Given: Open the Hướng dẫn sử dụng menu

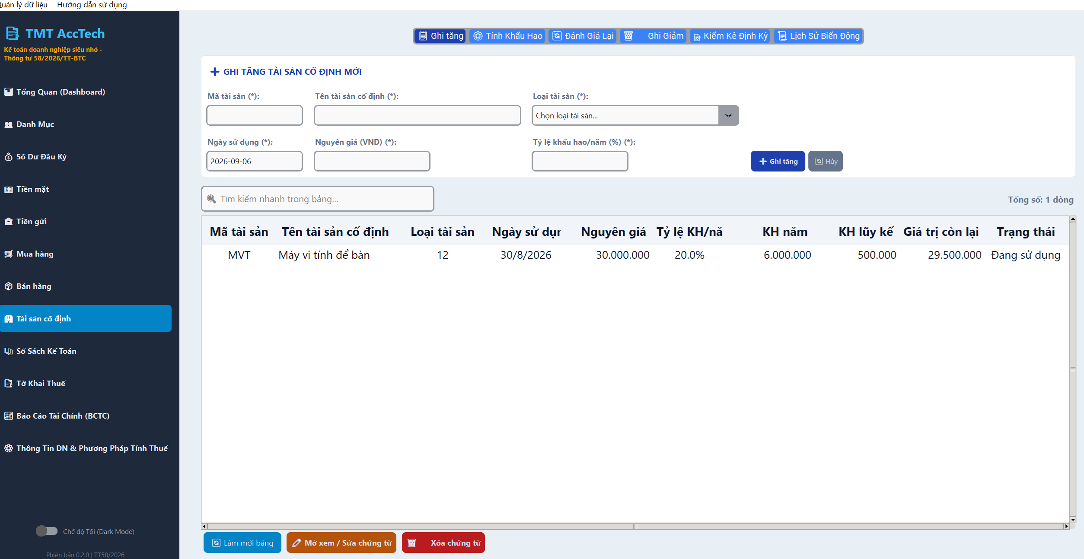Looking at the screenshot, I should [92, 5].
